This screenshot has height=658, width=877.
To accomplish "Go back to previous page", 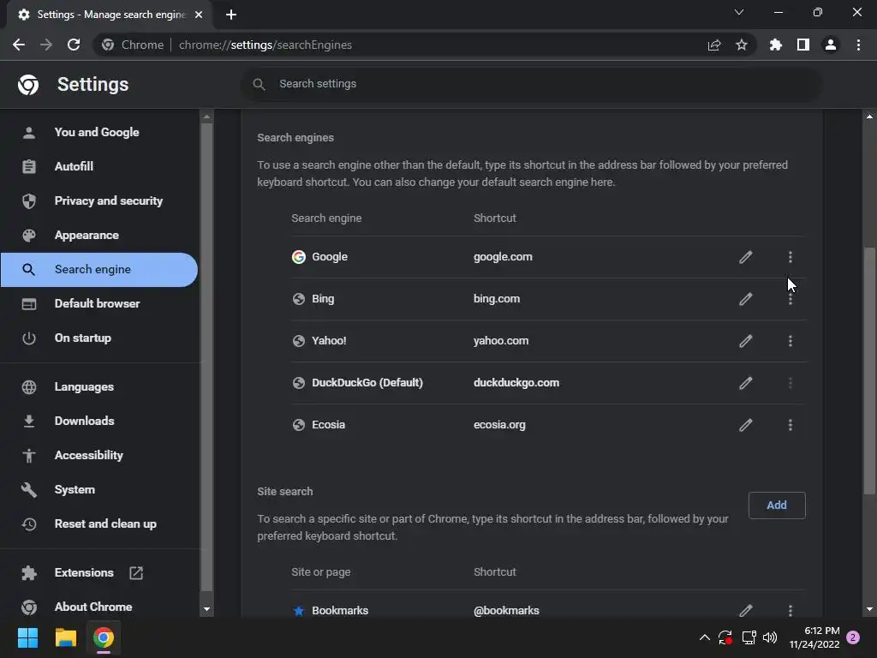I will pyautogui.click(x=19, y=45).
